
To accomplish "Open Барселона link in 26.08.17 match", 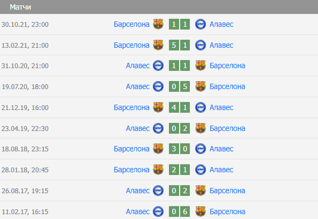I will (x=227, y=190).
